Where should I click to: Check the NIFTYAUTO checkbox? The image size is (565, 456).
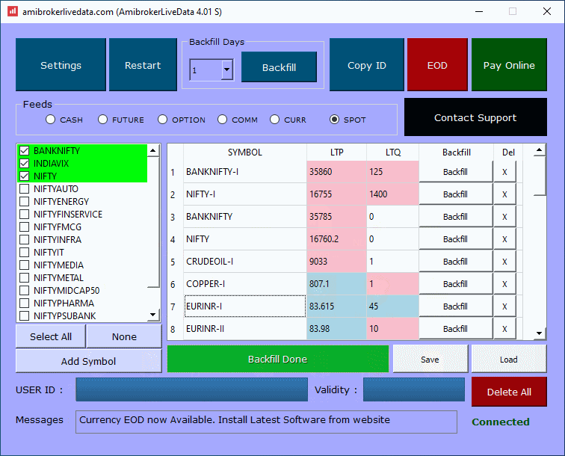click(x=24, y=188)
